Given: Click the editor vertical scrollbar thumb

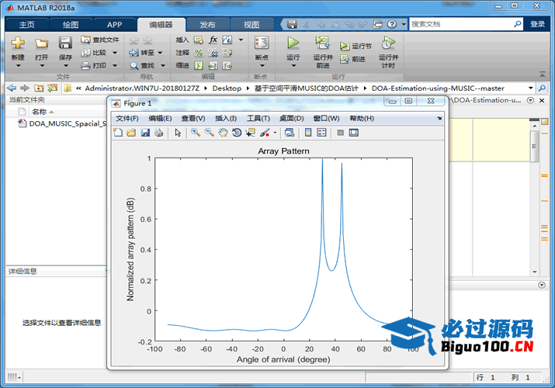Looking at the screenshot, I should (x=535, y=147).
